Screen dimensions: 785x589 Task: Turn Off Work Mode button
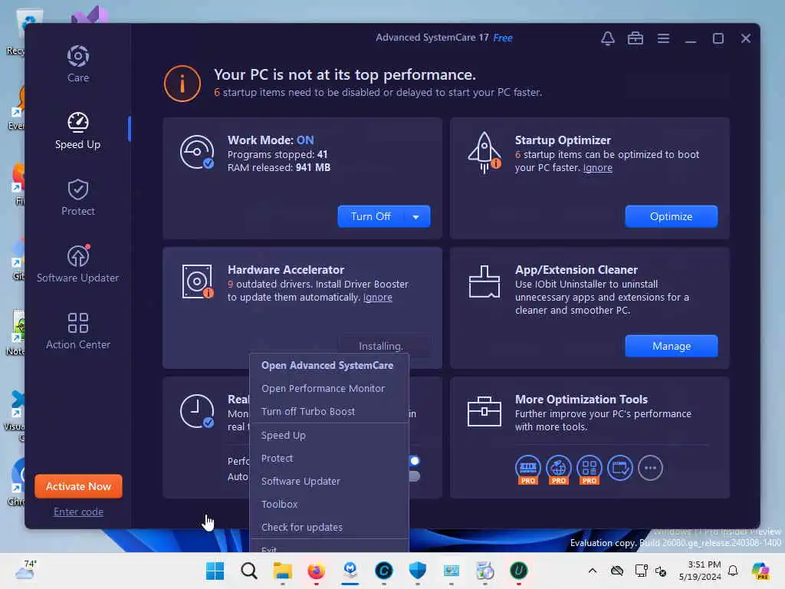(x=371, y=217)
